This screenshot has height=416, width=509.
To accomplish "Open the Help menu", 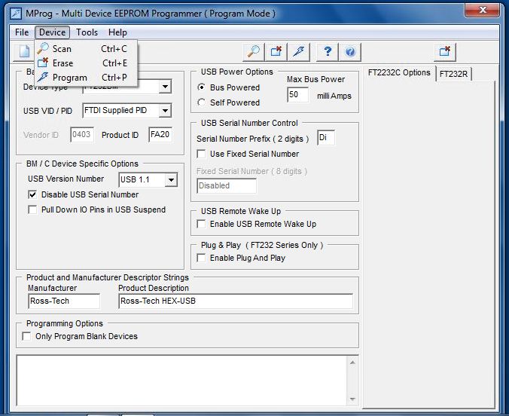I will (117, 32).
